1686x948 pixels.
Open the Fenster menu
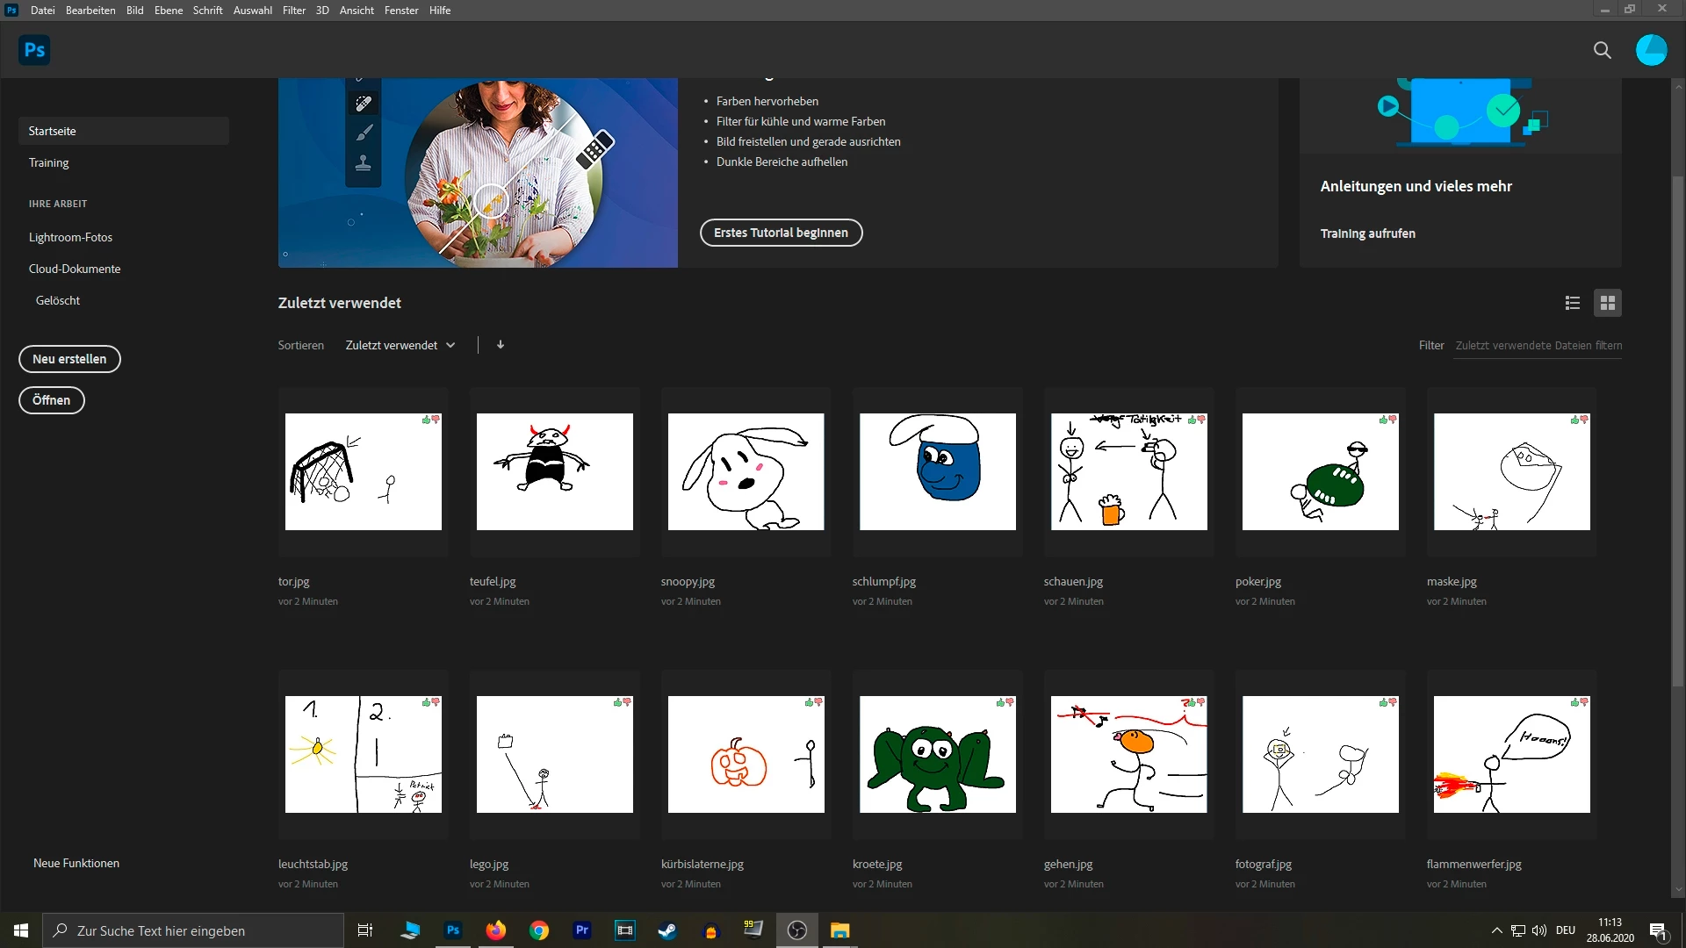click(400, 11)
